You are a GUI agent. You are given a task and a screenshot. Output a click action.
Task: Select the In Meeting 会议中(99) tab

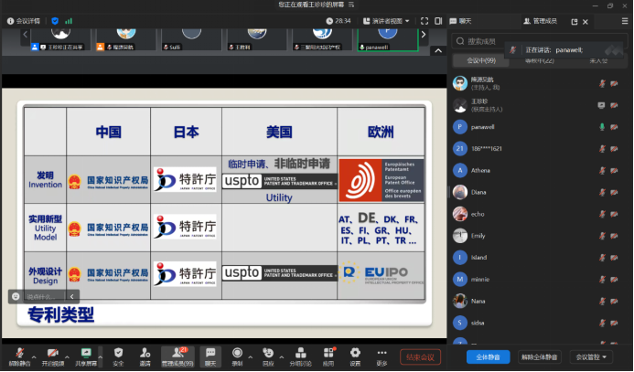coord(481,60)
